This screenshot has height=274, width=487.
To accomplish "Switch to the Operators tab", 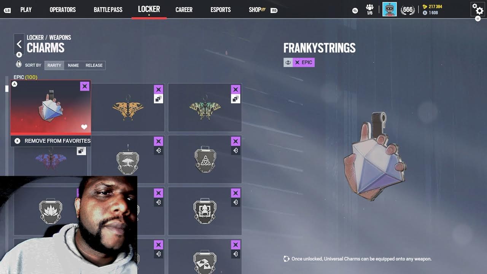I will tap(63, 10).
